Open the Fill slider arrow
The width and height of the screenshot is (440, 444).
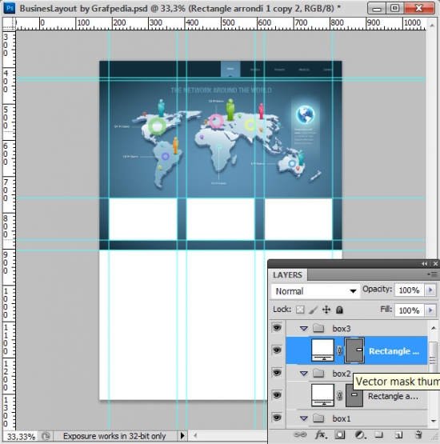(x=430, y=310)
